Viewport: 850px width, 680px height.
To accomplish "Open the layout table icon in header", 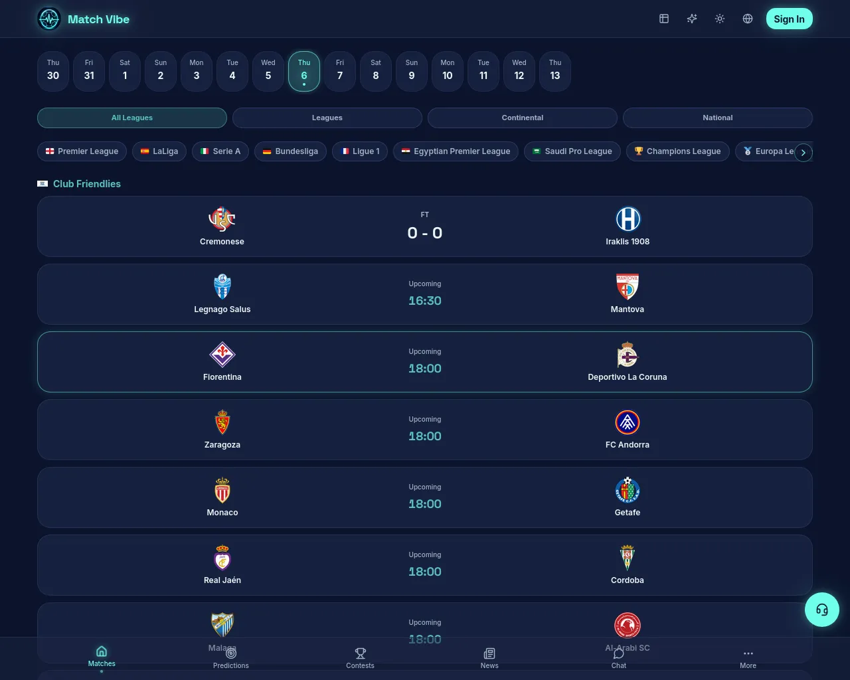I will (x=664, y=19).
